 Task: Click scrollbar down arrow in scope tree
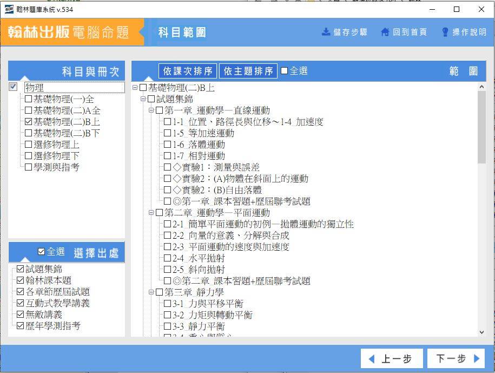pyautogui.click(x=481, y=332)
